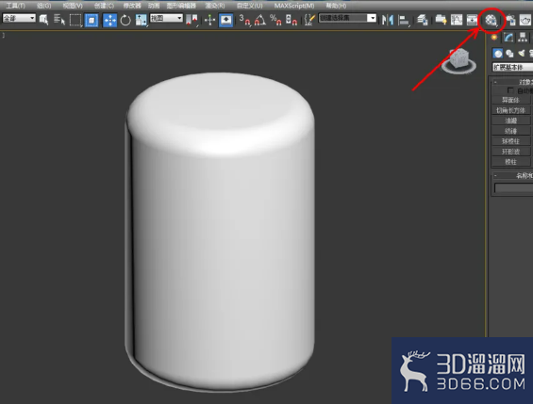
Task: Click the 球棱柱 button
Action: (511, 141)
